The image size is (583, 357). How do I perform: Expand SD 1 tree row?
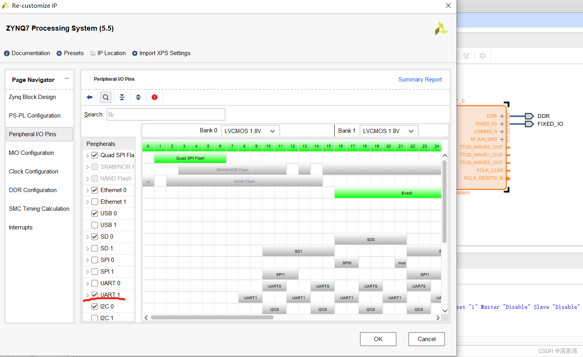click(88, 248)
